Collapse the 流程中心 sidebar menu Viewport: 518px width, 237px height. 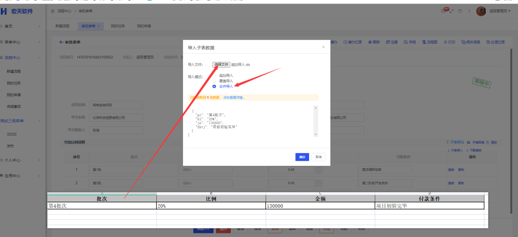[x=23, y=58]
